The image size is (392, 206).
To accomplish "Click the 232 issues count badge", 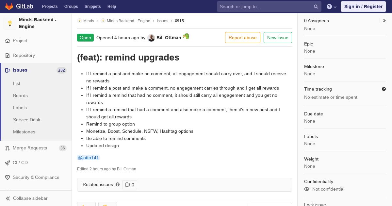I will [61, 70].
